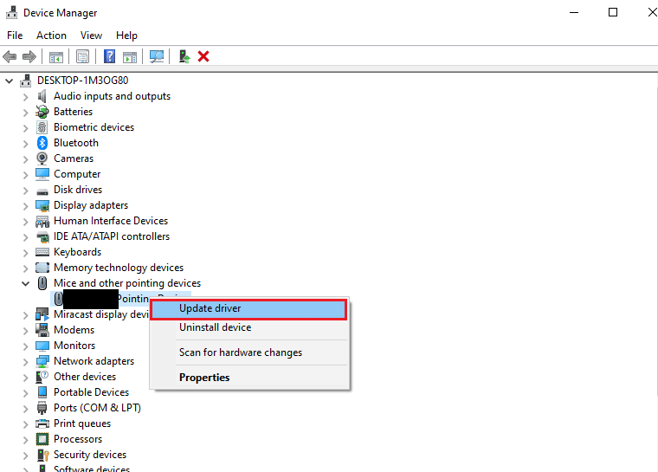Viewport: 658px width, 472px height.
Task: Expand the Monitors node
Action: (25, 346)
